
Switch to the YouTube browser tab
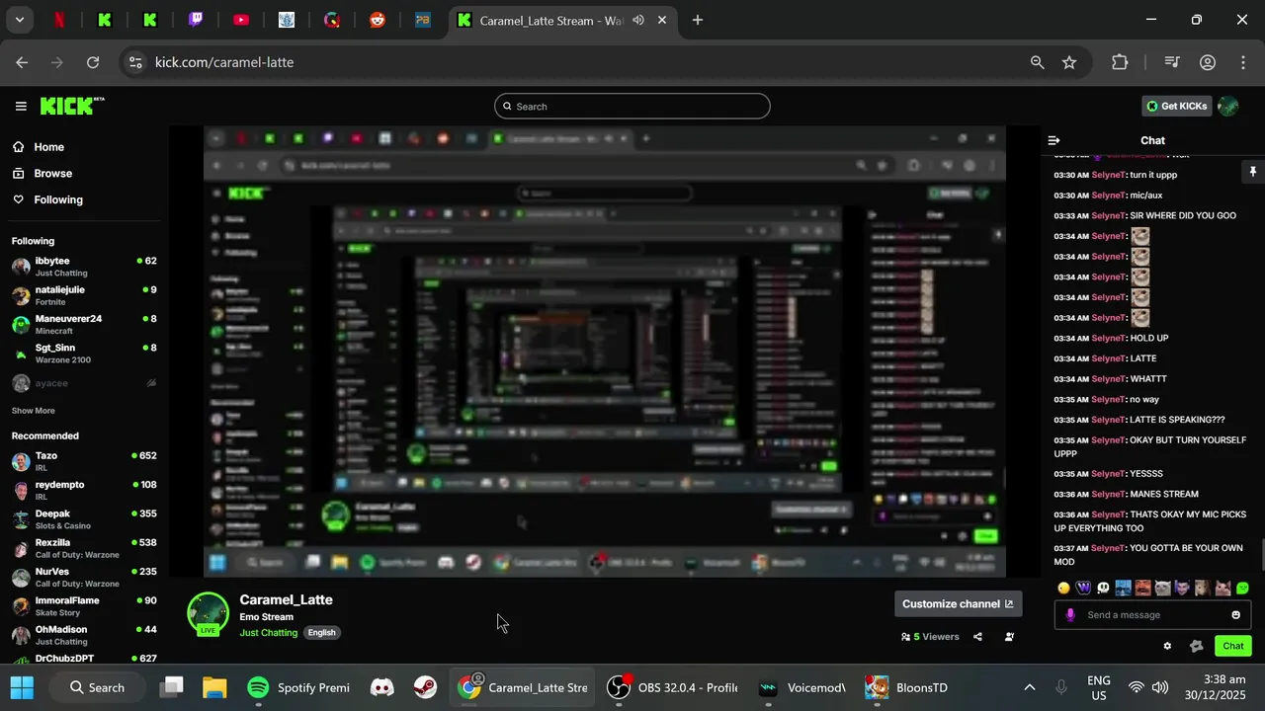coord(241,20)
